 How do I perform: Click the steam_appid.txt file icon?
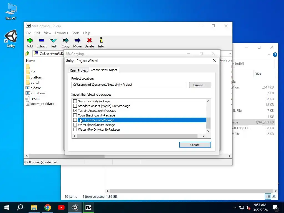click(x=27, y=104)
